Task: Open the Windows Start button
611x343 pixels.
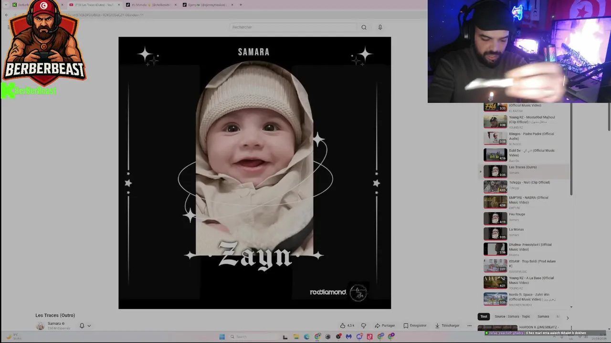Action: (x=222, y=337)
